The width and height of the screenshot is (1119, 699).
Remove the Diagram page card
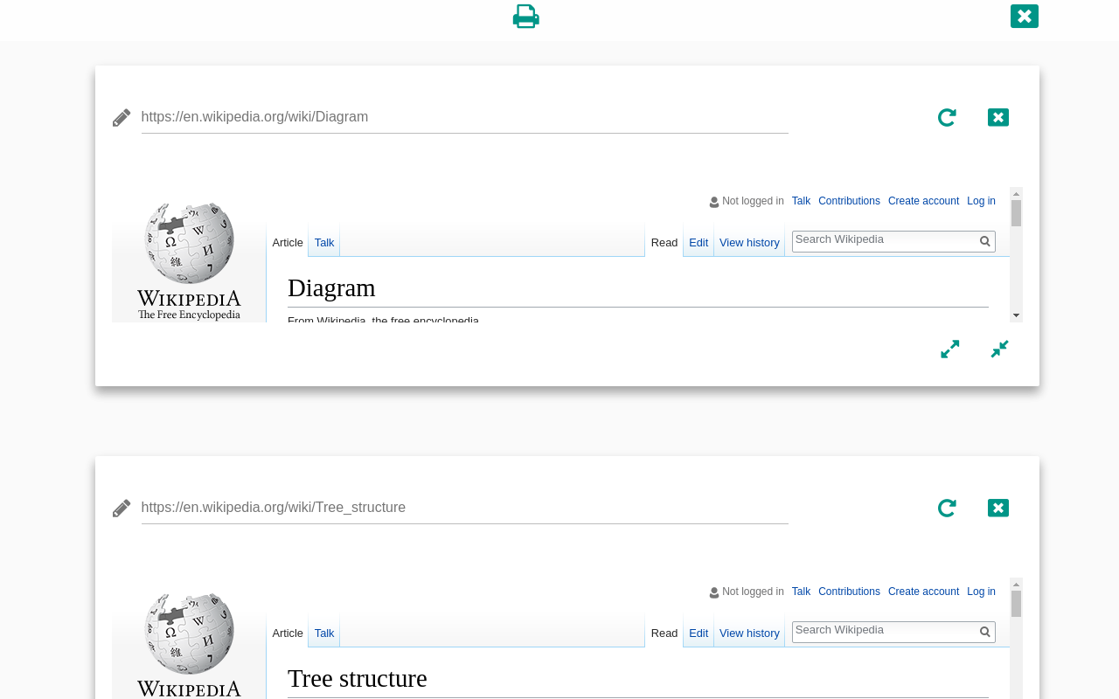click(997, 118)
